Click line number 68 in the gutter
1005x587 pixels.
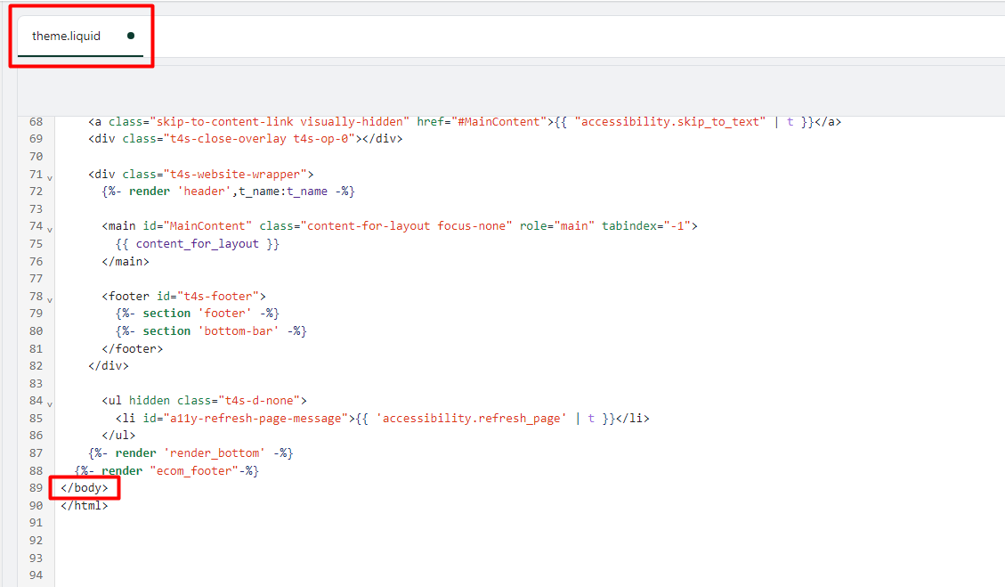pyautogui.click(x=36, y=122)
